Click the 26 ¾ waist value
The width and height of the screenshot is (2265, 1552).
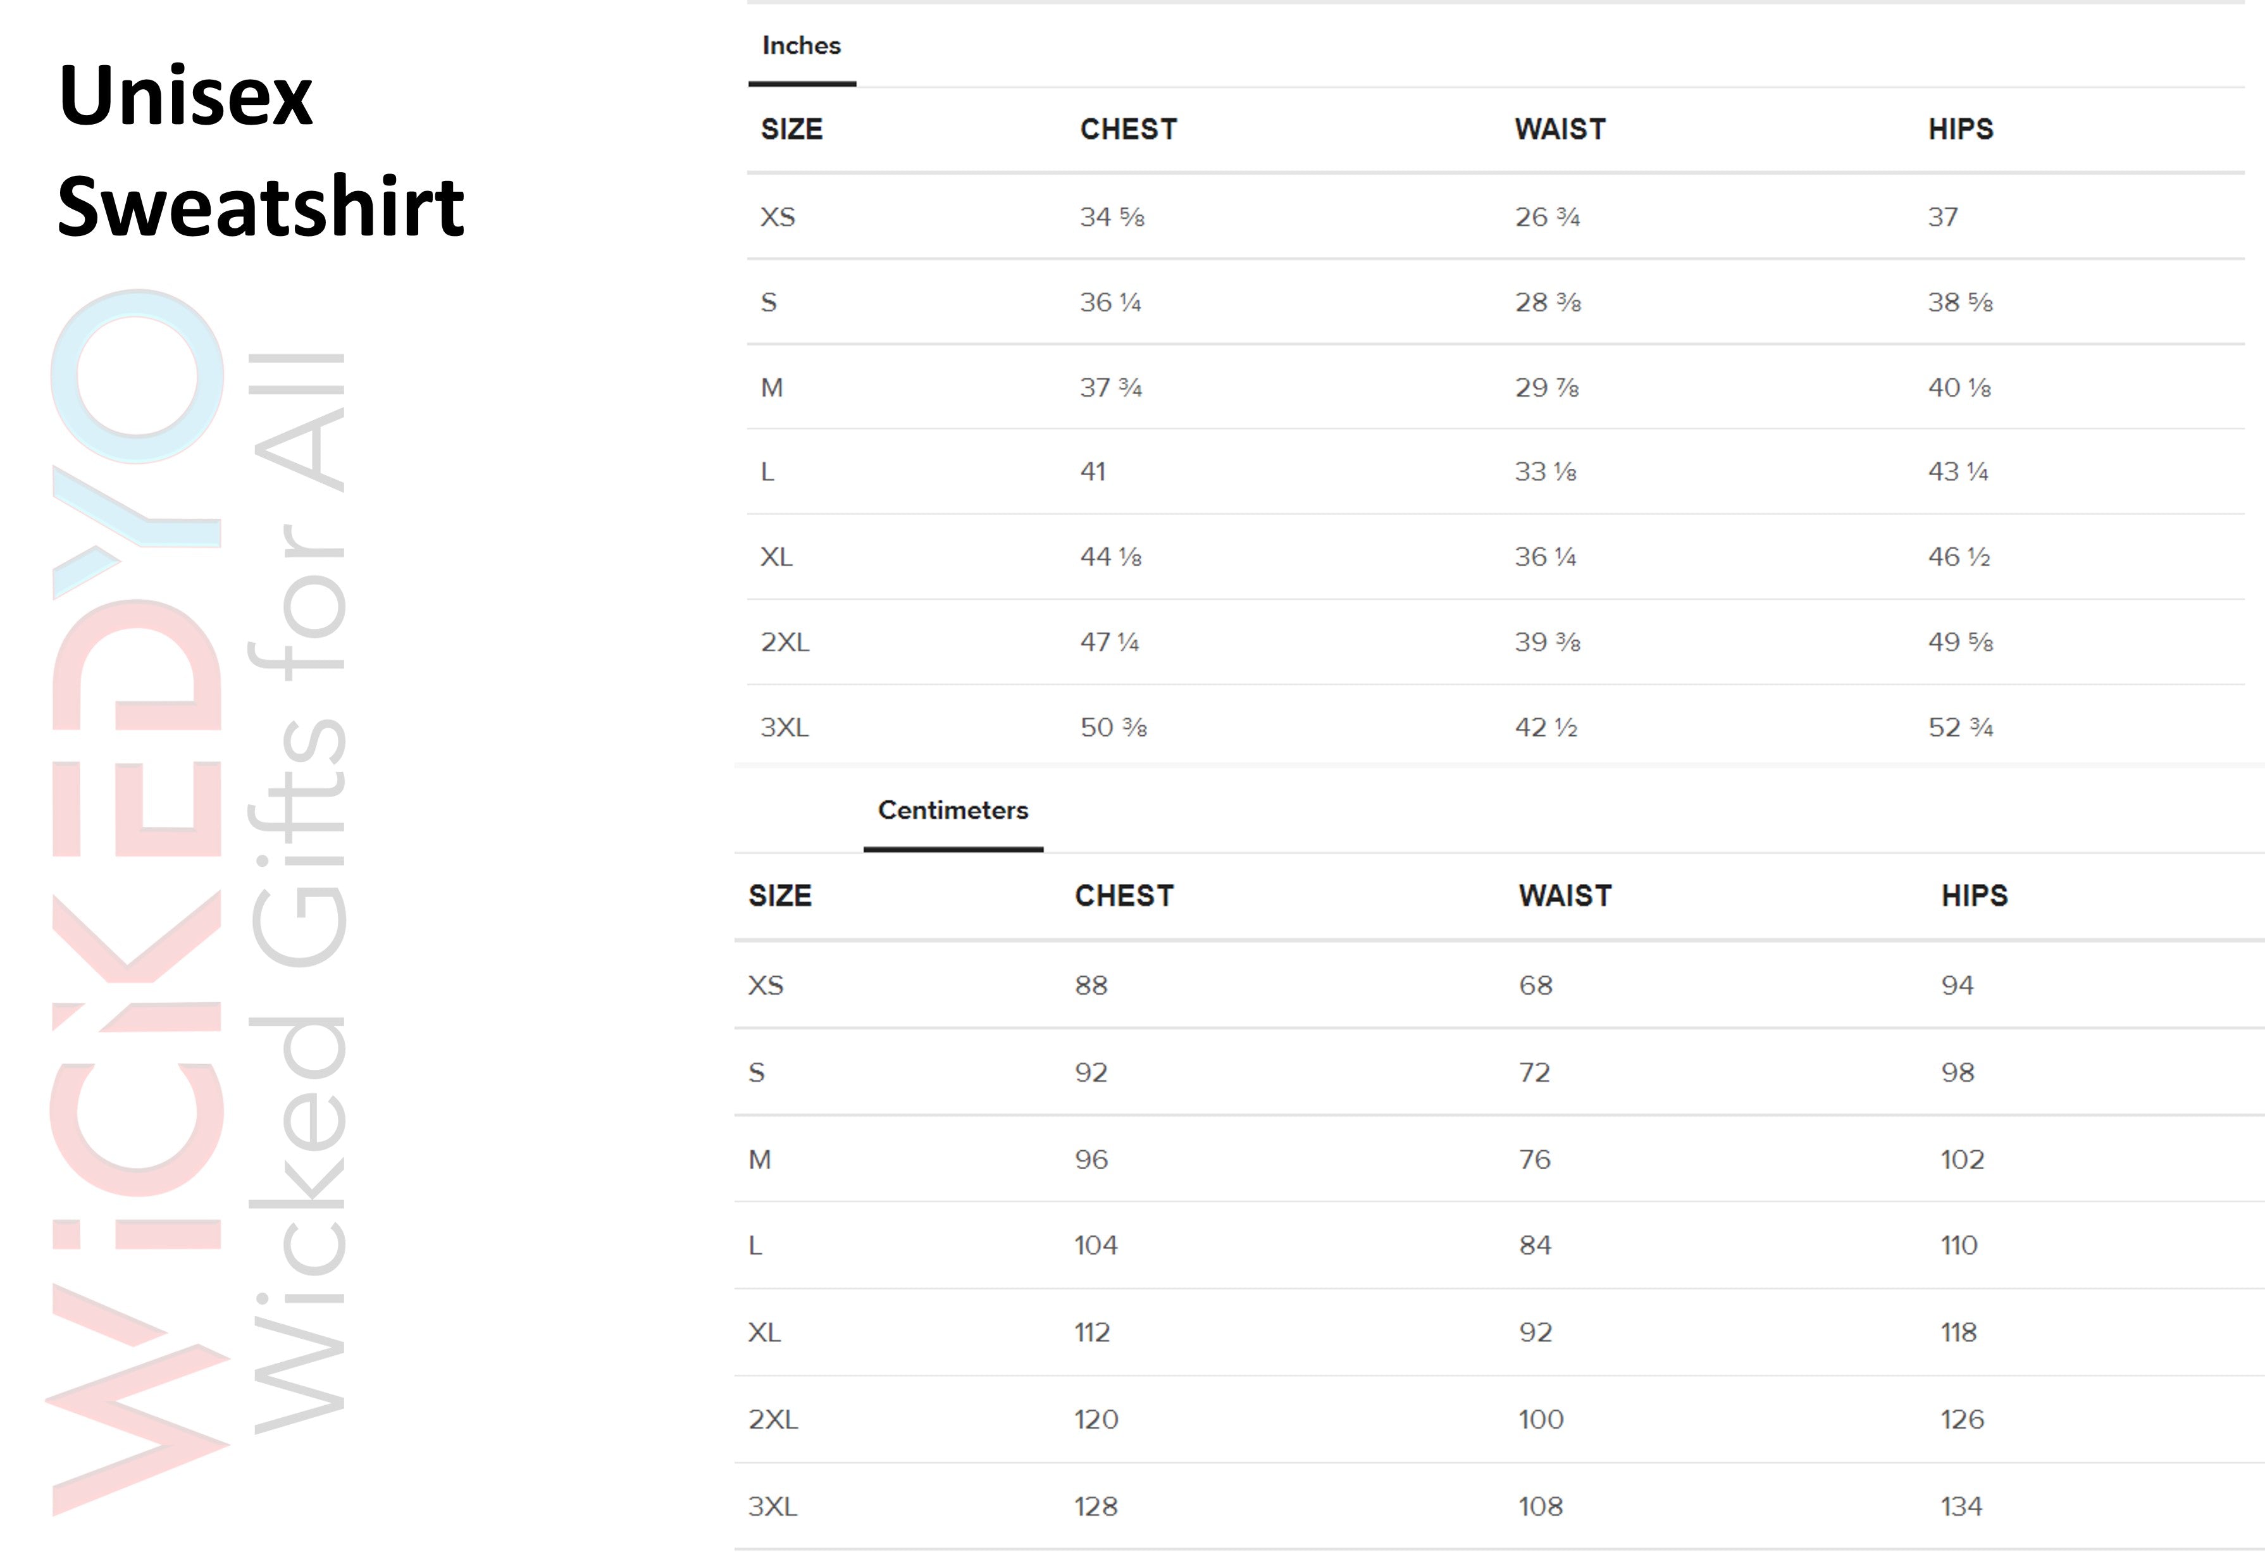point(1547,216)
